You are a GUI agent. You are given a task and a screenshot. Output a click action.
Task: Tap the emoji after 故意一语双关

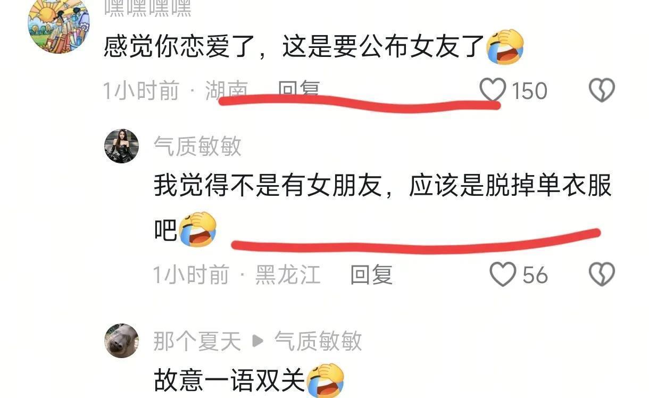(326, 380)
